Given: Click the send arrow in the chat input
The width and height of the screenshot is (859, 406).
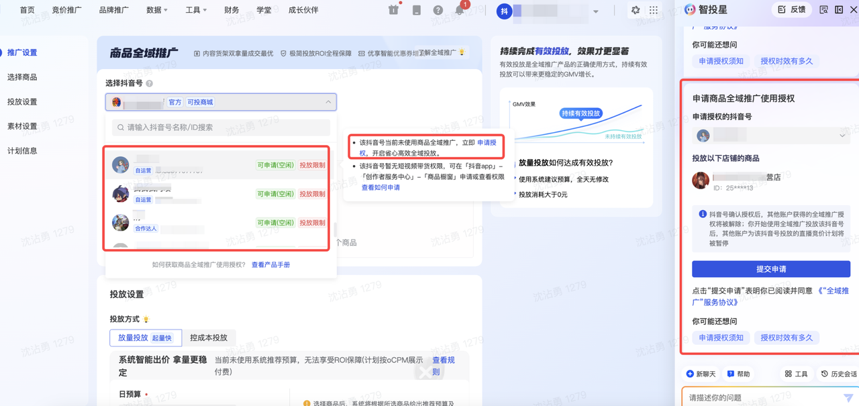Looking at the screenshot, I should click(848, 398).
